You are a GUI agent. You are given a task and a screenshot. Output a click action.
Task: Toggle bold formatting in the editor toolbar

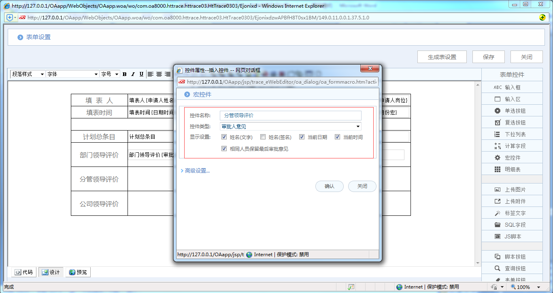[124, 74]
